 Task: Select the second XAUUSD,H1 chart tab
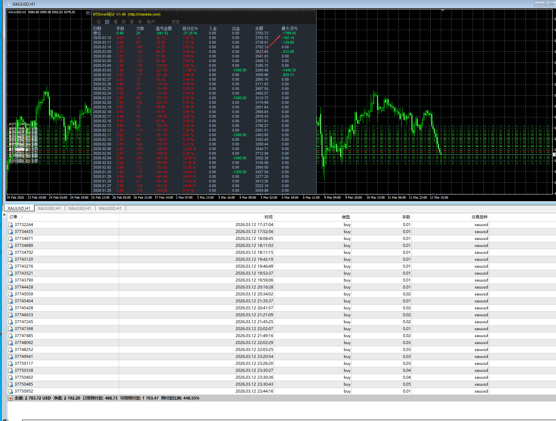pos(49,209)
